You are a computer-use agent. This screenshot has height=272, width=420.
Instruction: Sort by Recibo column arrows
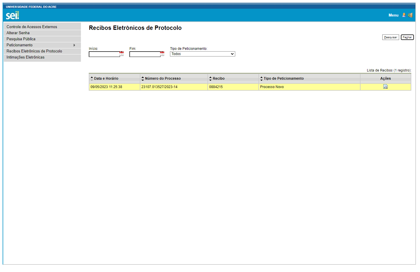pos(210,79)
